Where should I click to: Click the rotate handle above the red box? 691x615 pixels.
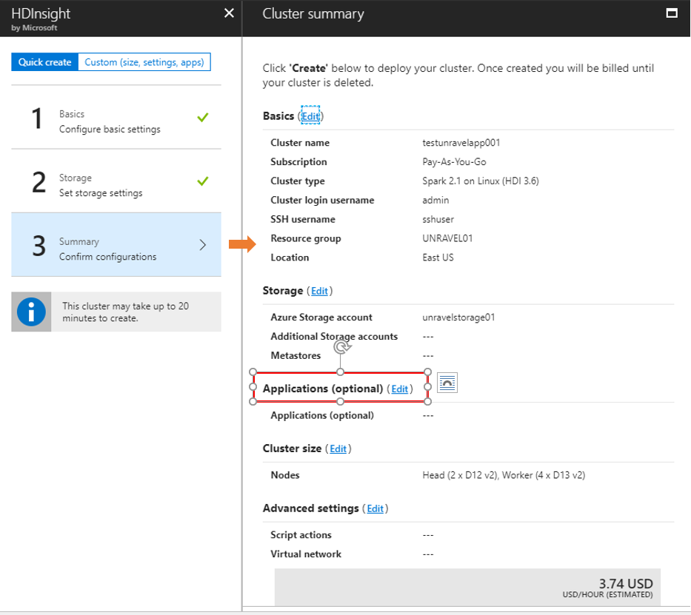[341, 347]
